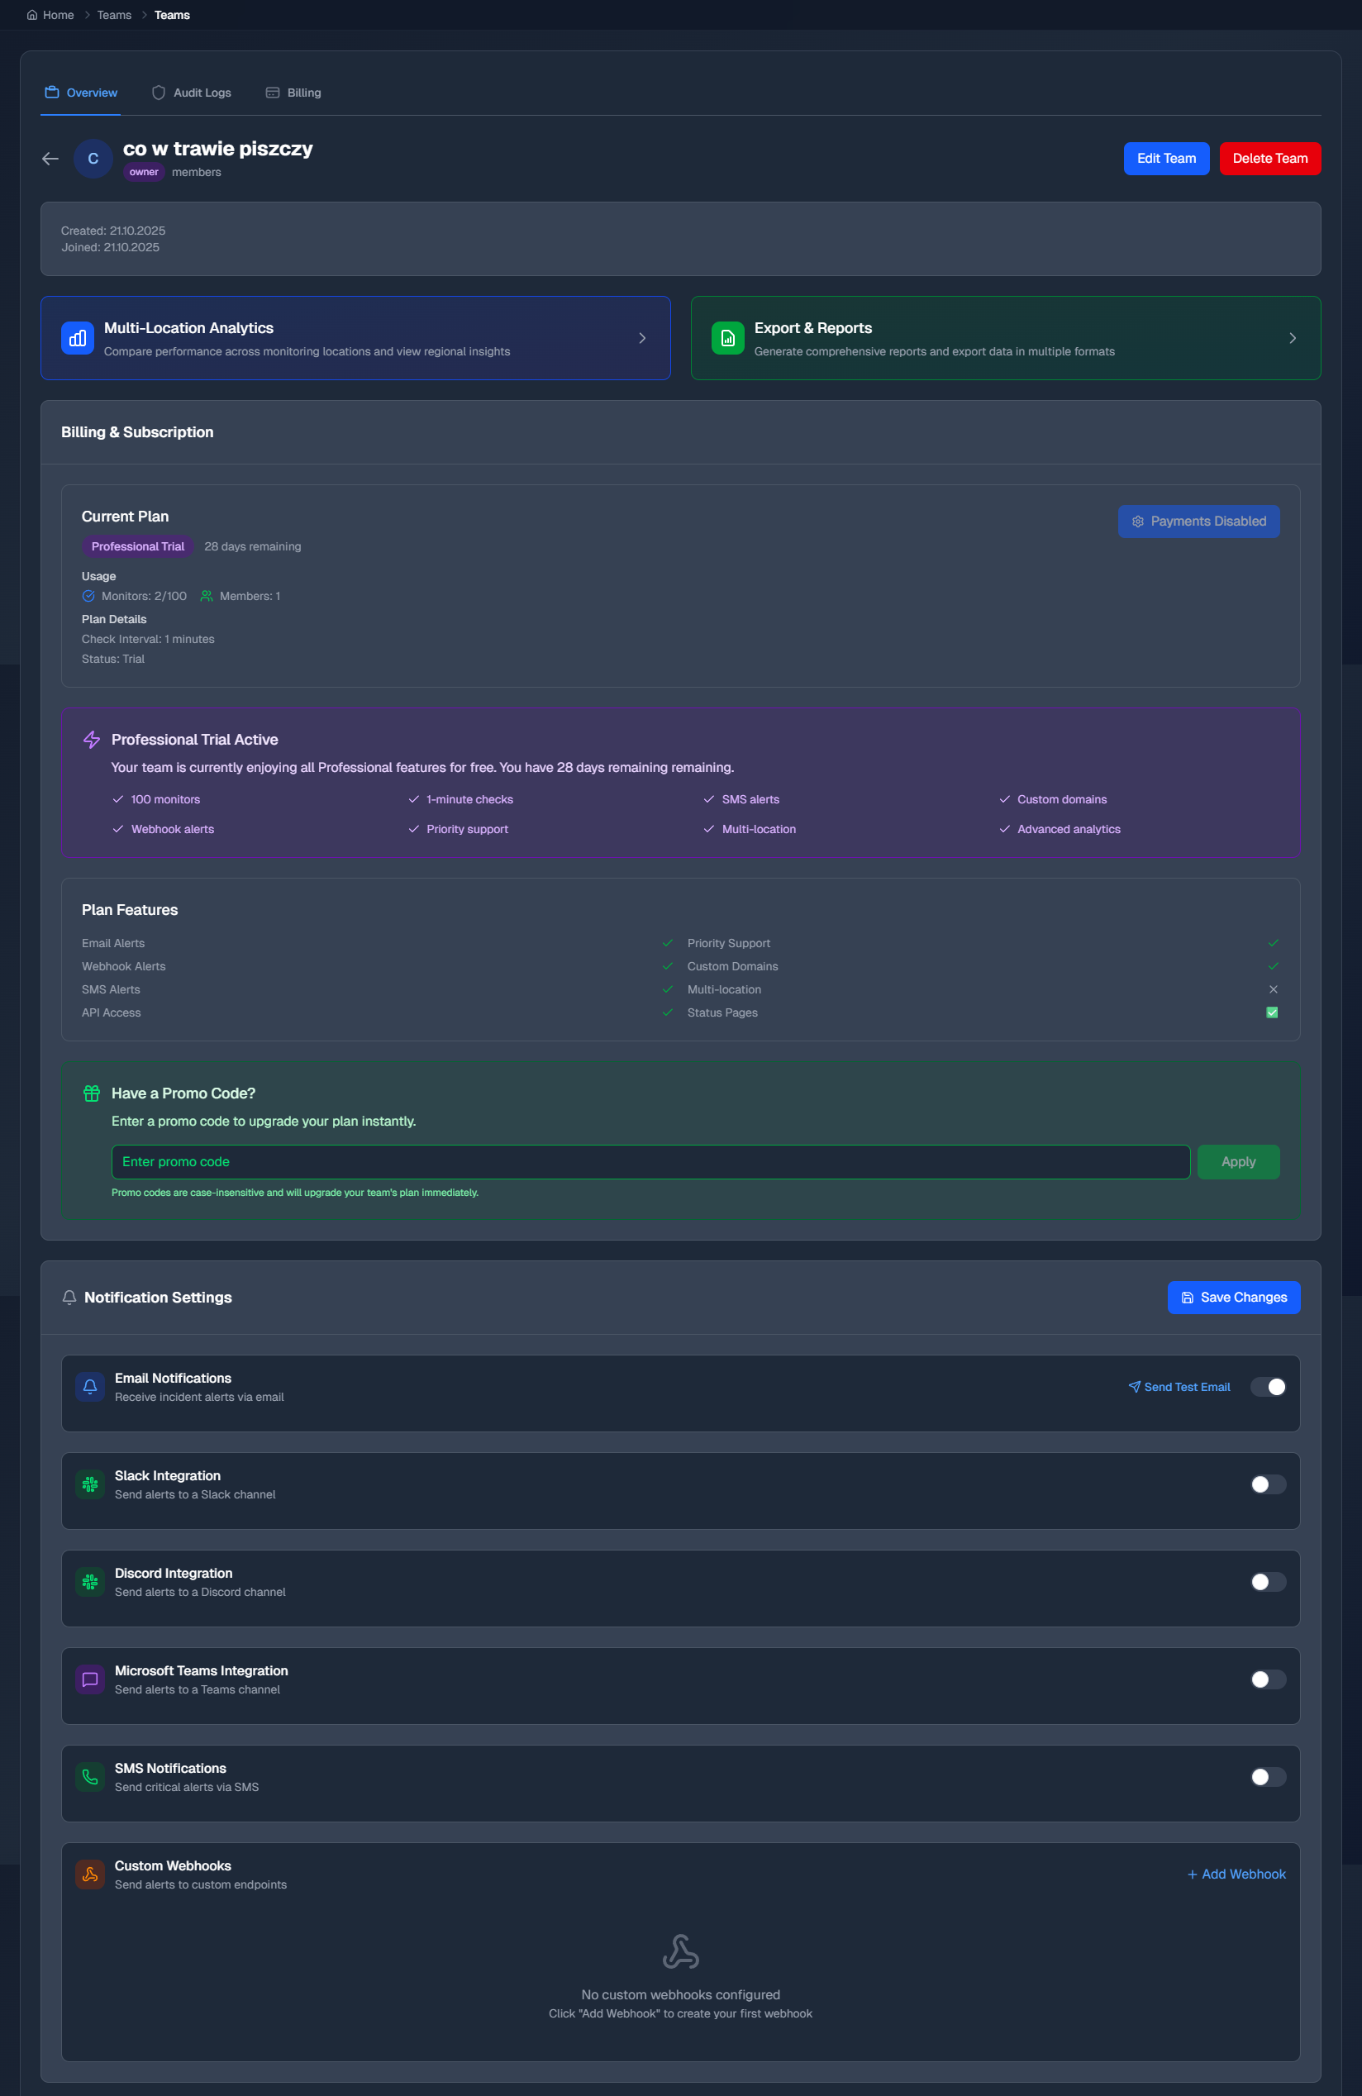
Task: Click the team avatar letter C
Action: (x=93, y=159)
